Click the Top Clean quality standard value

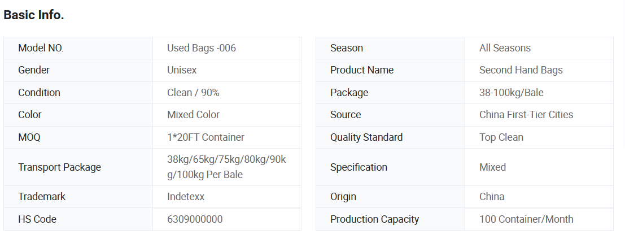[501, 137]
